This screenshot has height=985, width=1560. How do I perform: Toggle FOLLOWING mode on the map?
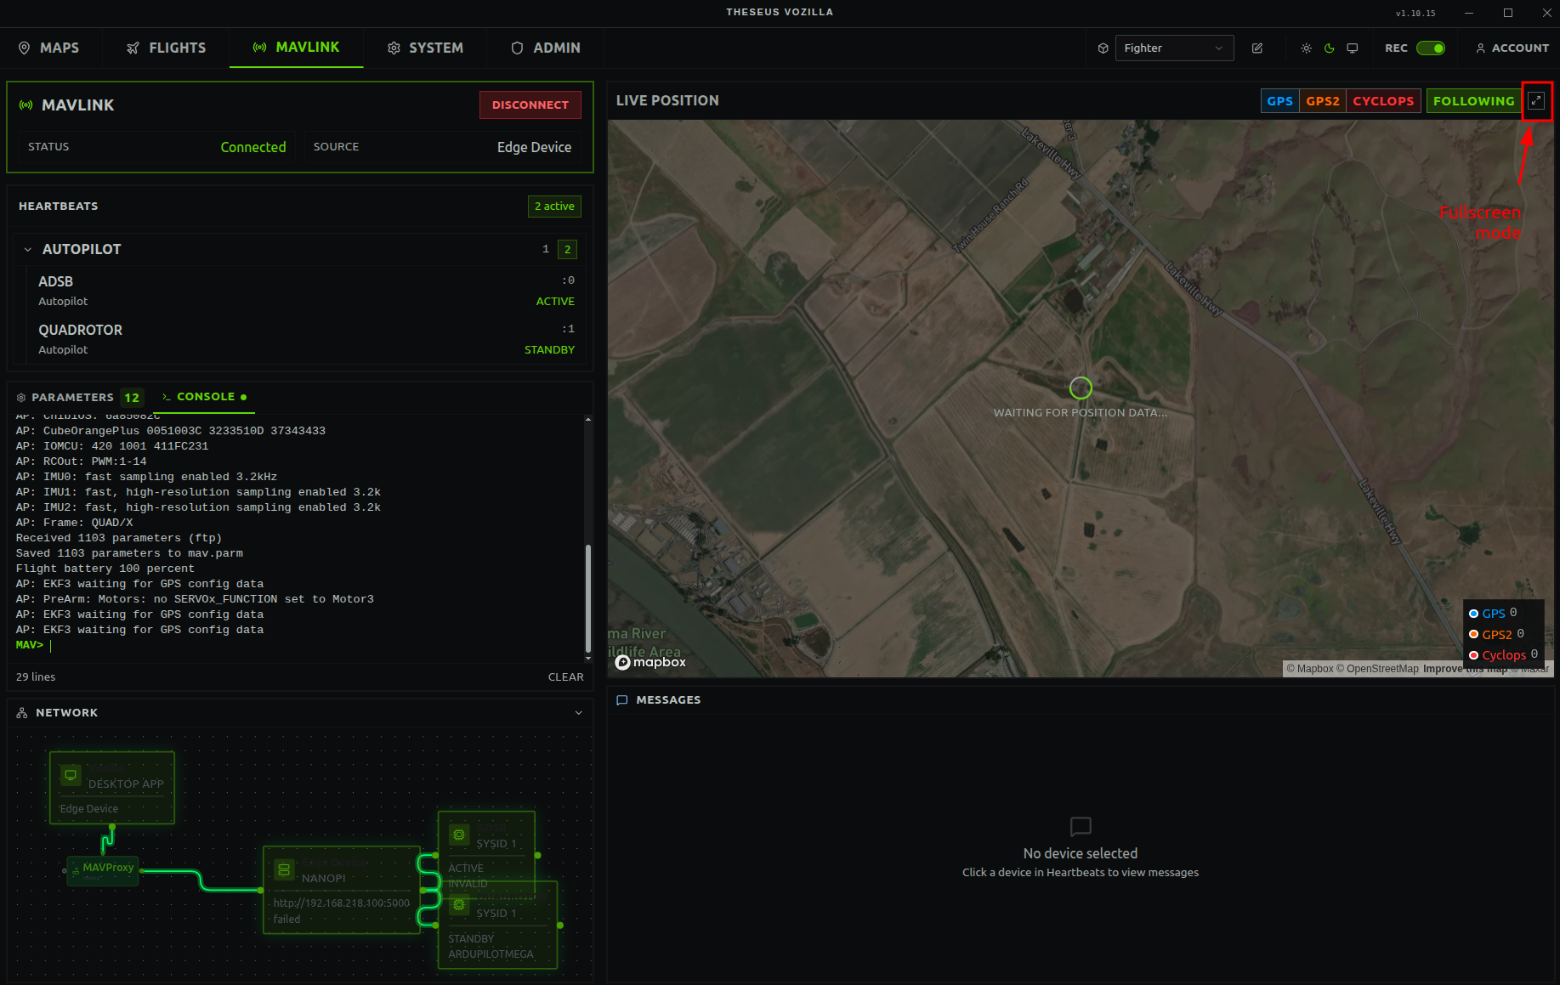pyautogui.click(x=1472, y=101)
